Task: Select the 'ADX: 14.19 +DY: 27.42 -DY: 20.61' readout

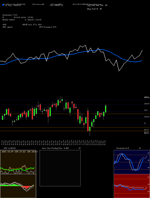Action: (x=19, y=152)
